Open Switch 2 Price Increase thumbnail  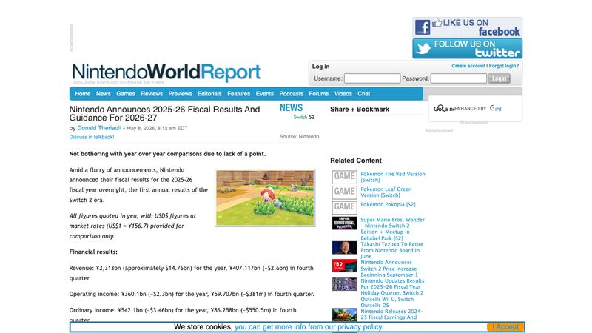tap(344, 266)
